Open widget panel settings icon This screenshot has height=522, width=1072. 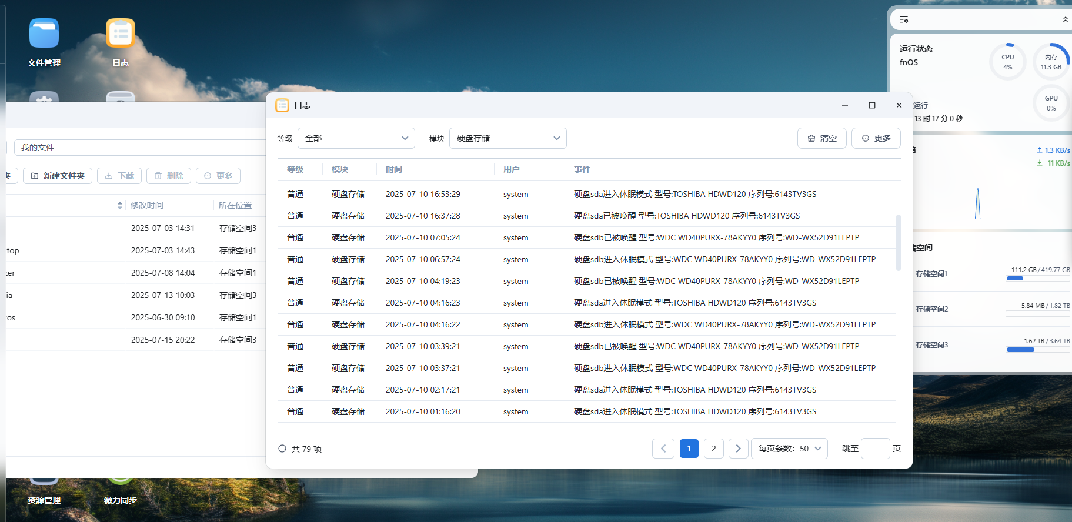[x=904, y=19]
